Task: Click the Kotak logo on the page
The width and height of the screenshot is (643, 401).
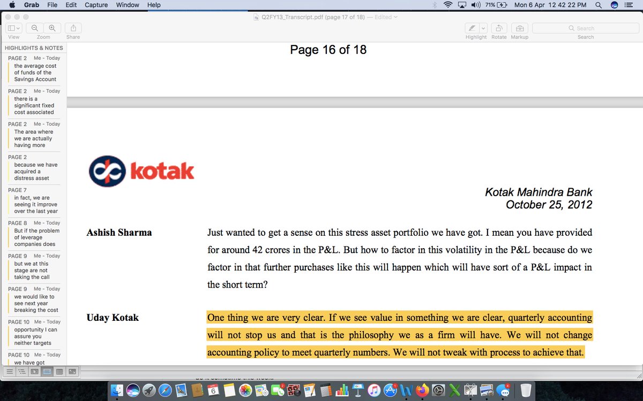Action: point(141,171)
